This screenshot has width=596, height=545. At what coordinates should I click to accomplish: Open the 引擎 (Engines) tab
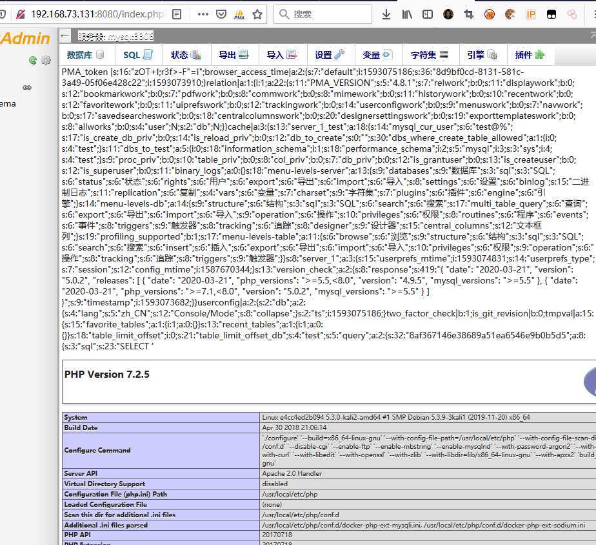(x=482, y=55)
